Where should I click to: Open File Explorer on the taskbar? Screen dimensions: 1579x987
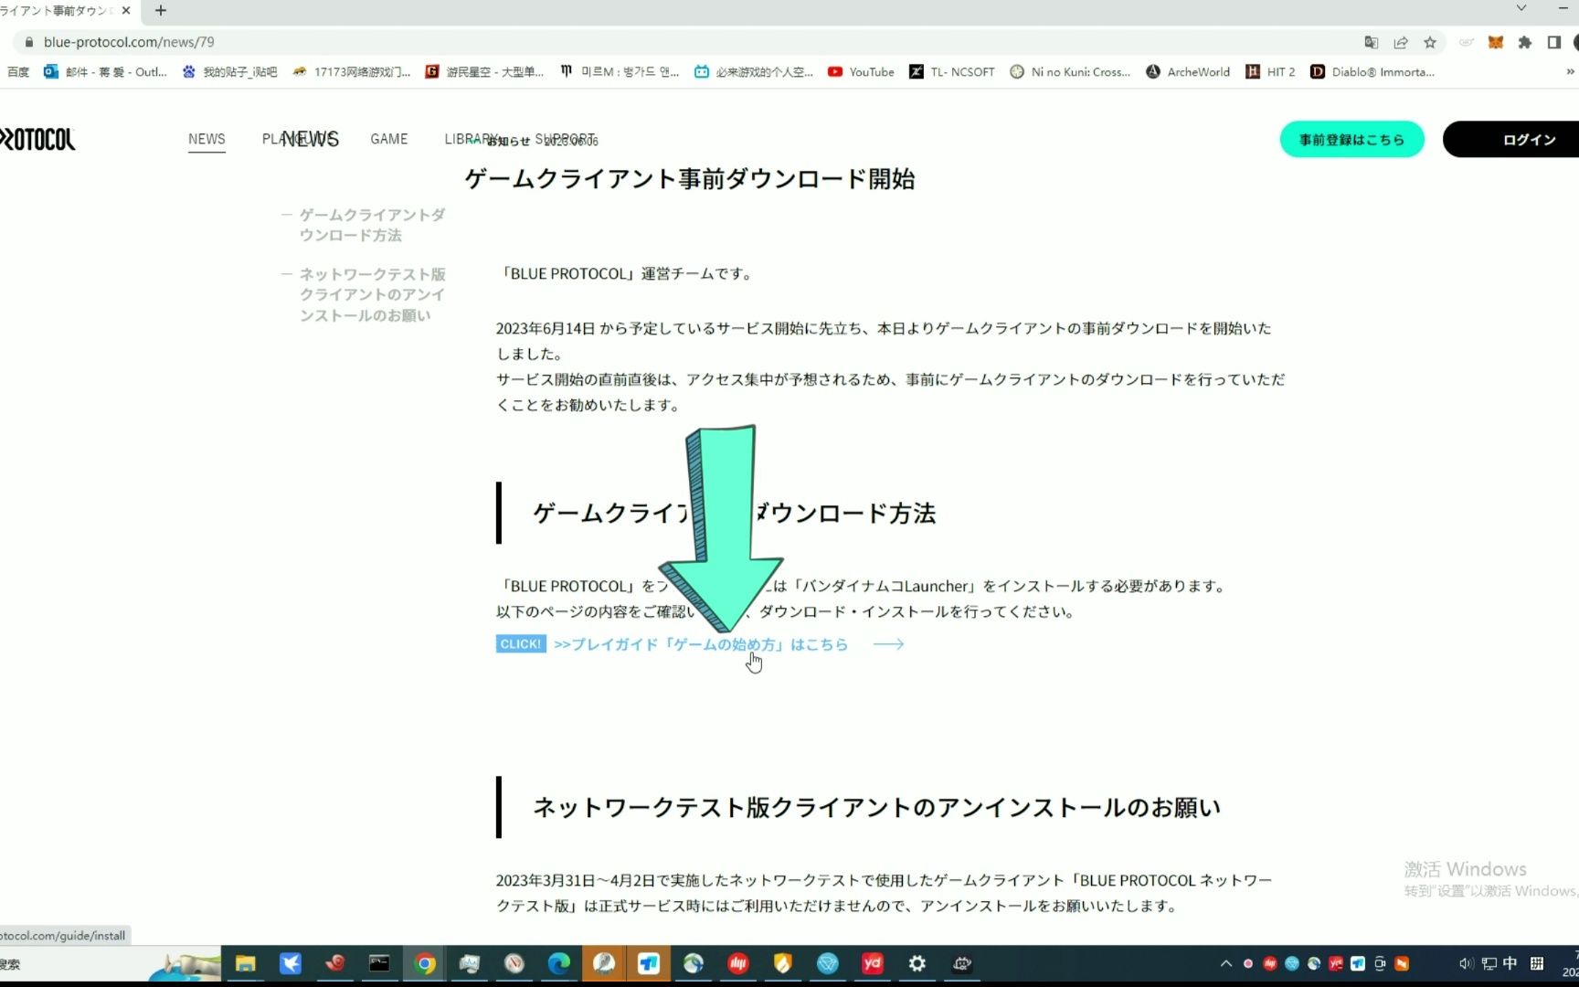coord(245,963)
